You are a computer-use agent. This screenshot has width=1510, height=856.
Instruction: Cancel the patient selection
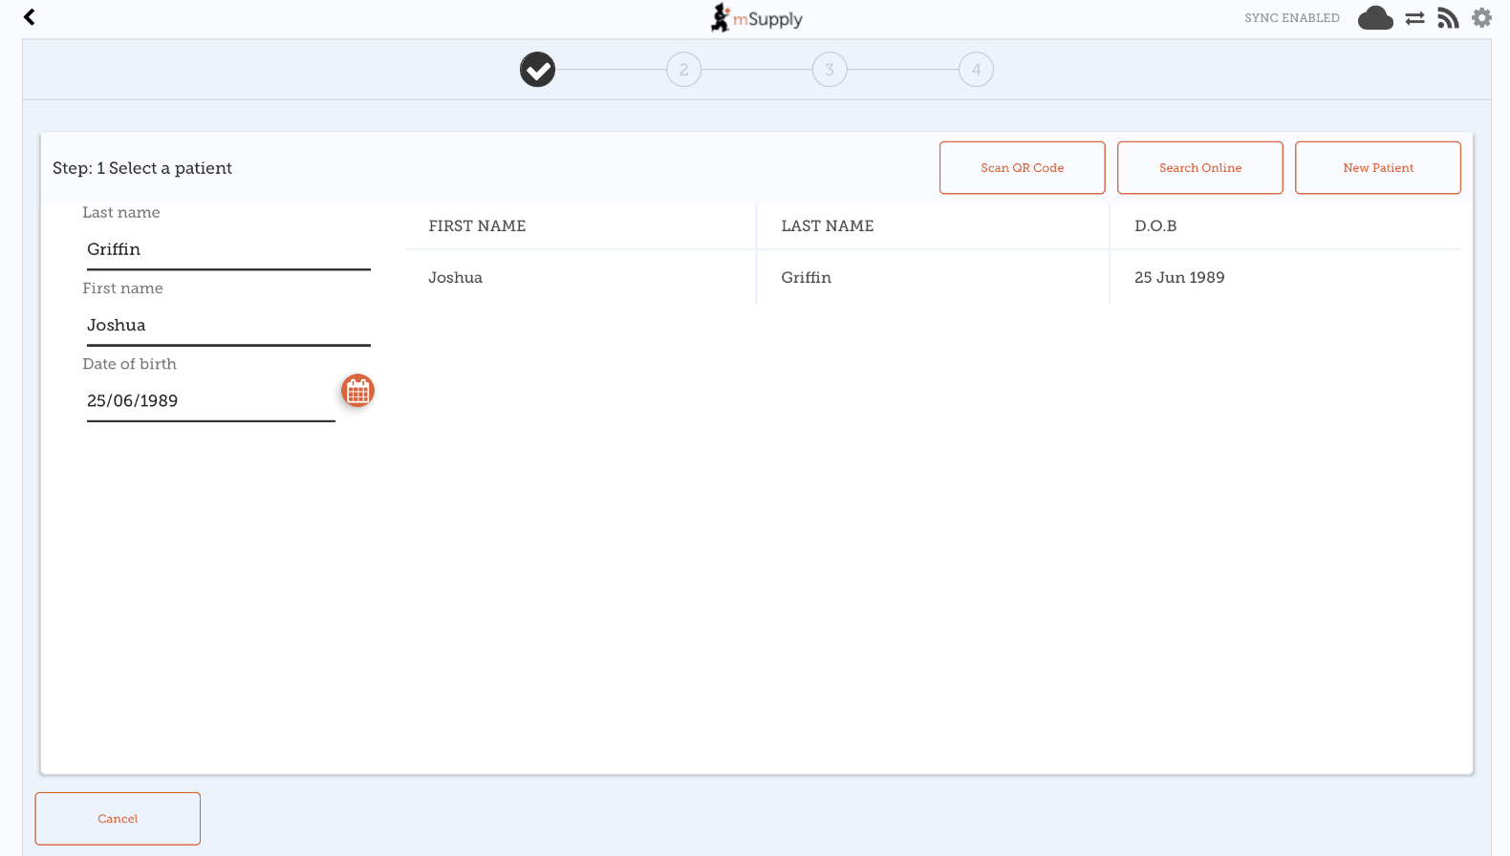tap(118, 819)
